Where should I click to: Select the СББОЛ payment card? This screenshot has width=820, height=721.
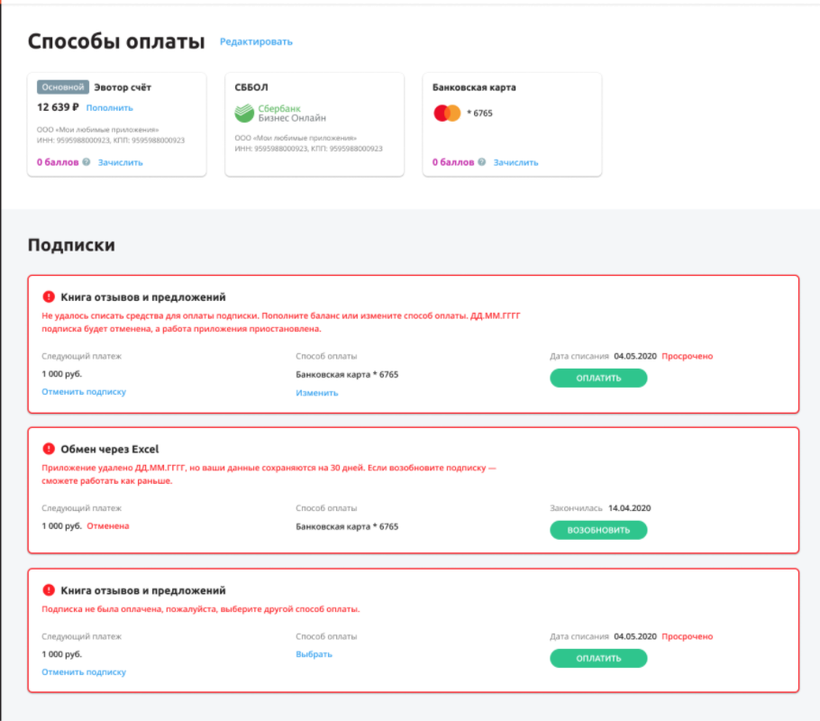coord(314,124)
